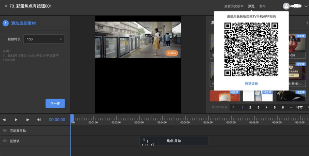This screenshot has height=156, width=309.
Task: Open 查看历史版本 history versions
Action: point(234,6)
